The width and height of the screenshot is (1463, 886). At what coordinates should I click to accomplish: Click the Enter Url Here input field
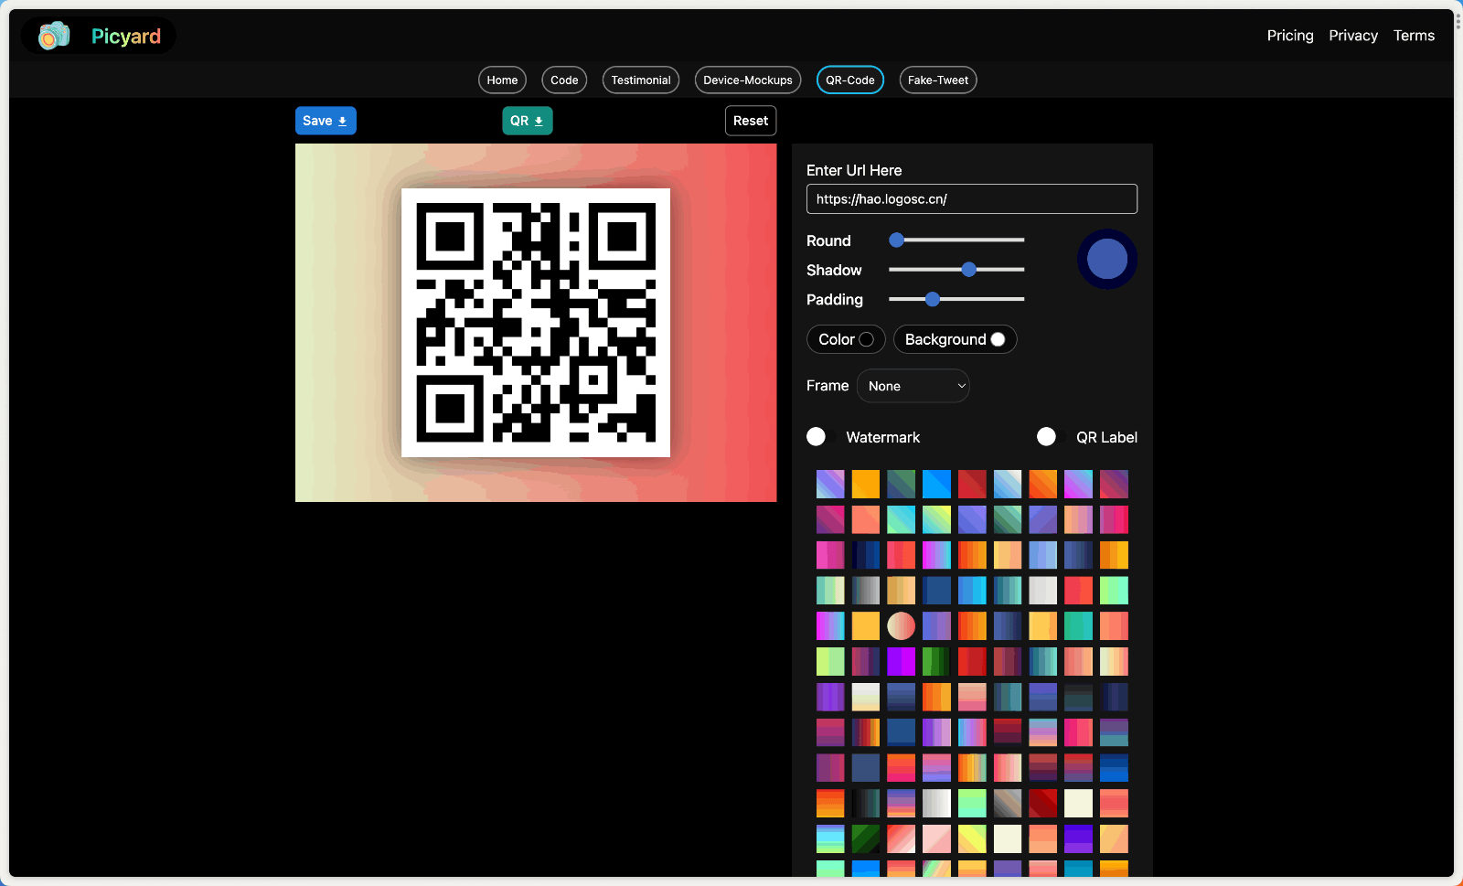click(x=971, y=199)
